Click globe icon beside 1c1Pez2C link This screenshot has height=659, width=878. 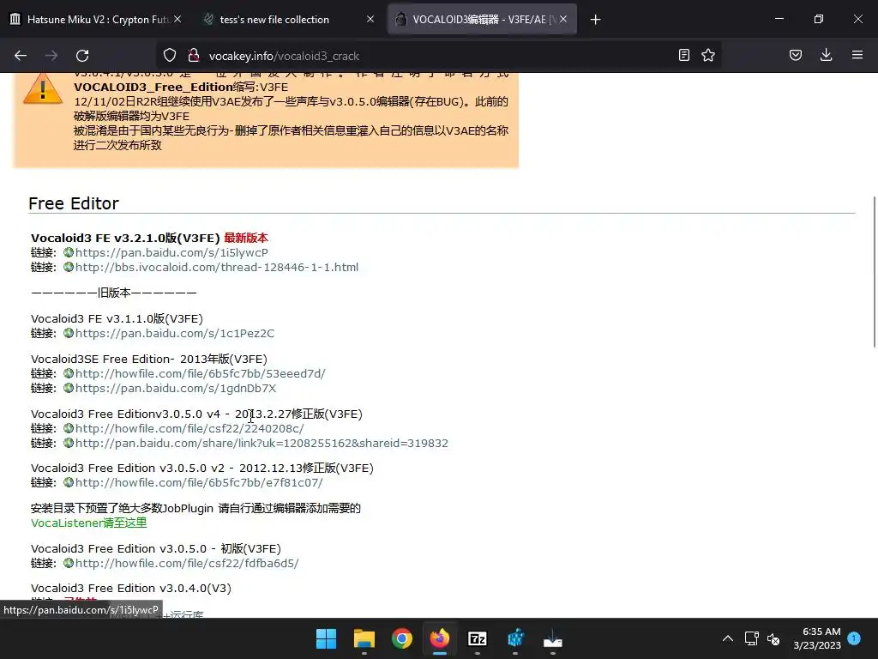[x=69, y=333]
